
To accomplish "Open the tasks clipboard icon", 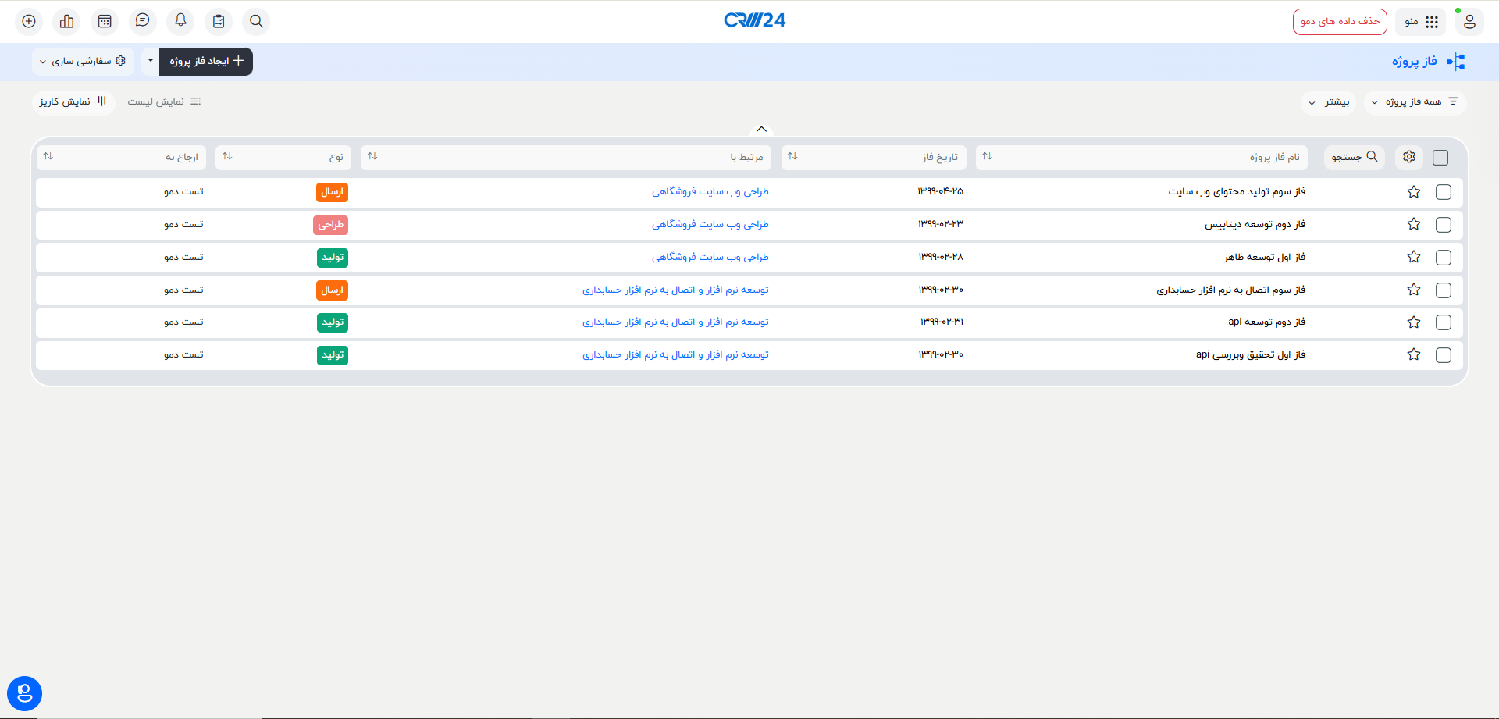I will pyautogui.click(x=219, y=21).
